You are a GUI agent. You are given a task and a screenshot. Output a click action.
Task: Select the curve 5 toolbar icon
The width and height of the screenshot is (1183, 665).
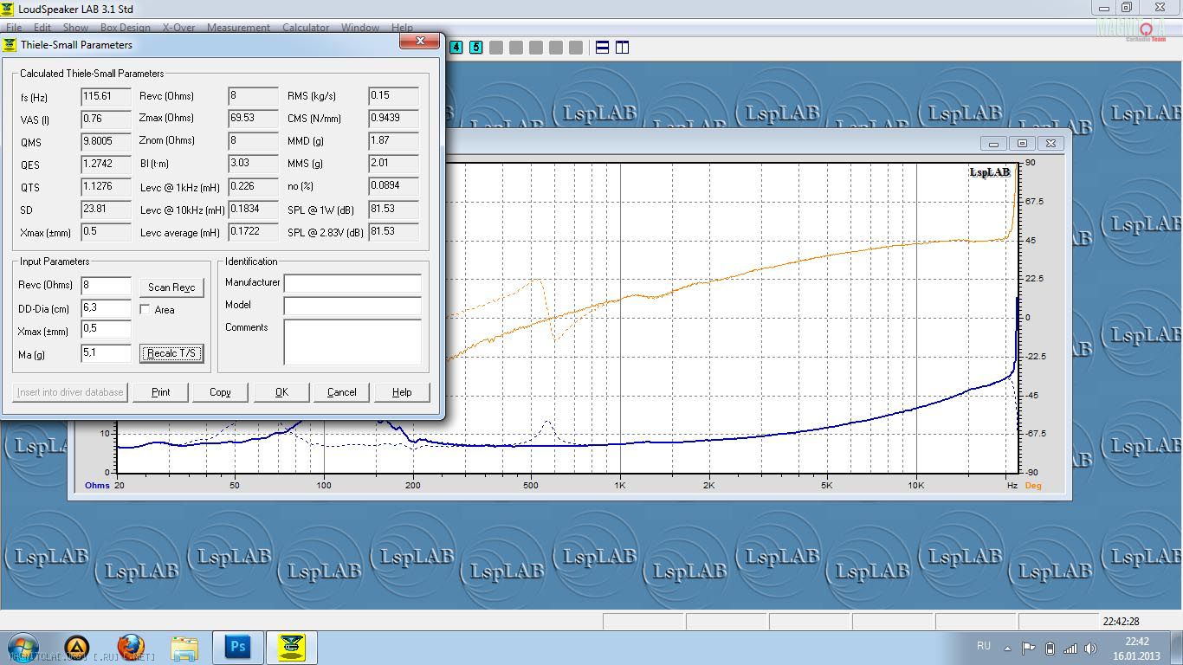point(475,48)
